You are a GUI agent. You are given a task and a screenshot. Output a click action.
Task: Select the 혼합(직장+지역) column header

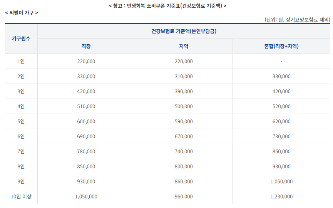(281, 46)
